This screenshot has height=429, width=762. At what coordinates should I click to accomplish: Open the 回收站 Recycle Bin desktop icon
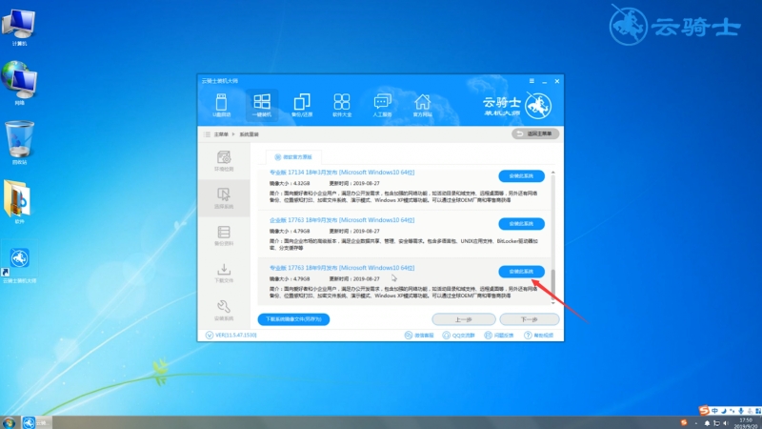click(x=19, y=142)
